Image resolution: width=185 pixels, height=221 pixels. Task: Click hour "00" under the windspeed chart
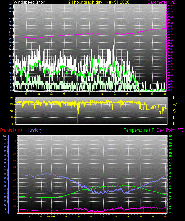165,94
